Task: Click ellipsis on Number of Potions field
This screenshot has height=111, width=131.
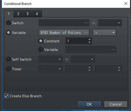Action: (86, 33)
